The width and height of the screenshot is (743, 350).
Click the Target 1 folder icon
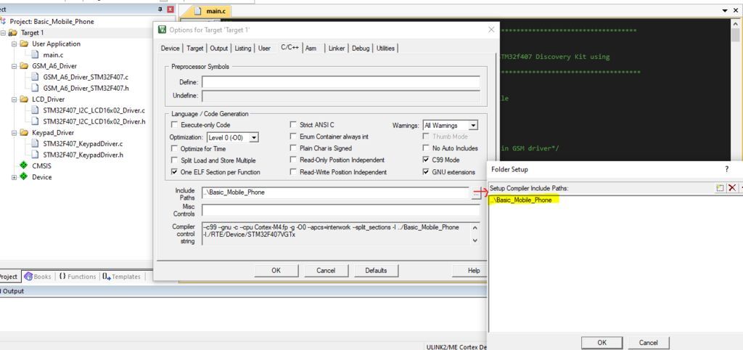pyautogui.click(x=13, y=33)
